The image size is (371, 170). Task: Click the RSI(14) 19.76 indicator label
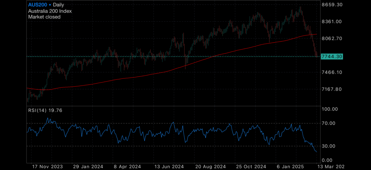pyautogui.click(x=45, y=110)
